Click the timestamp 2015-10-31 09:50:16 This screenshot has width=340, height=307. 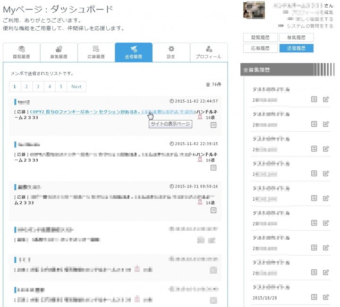[196, 186]
